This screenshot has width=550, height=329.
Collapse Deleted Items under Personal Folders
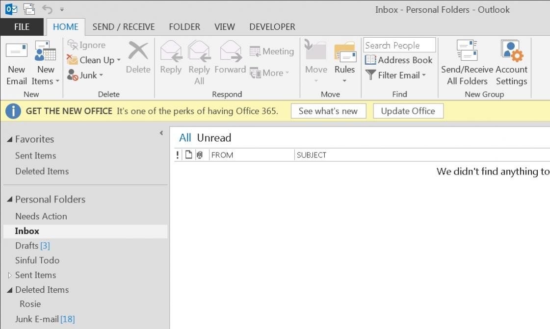(x=9, y=290)
